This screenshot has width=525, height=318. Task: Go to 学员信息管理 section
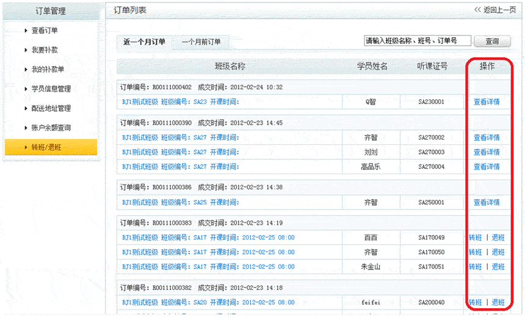point(51,89)
